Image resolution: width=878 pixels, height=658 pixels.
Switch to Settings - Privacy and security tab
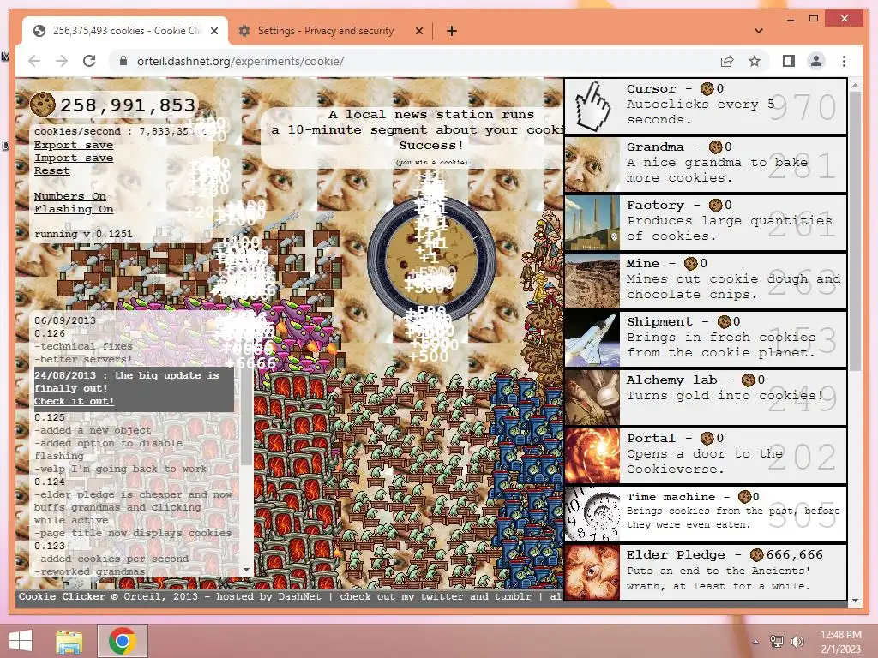pos(325,31)
